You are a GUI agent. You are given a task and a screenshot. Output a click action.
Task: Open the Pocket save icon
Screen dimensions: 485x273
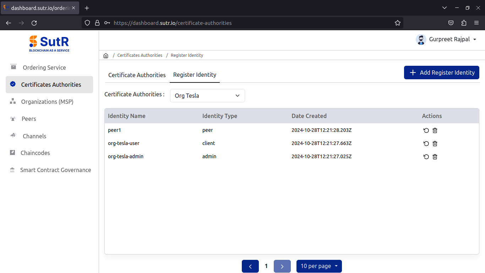(451, 23)
